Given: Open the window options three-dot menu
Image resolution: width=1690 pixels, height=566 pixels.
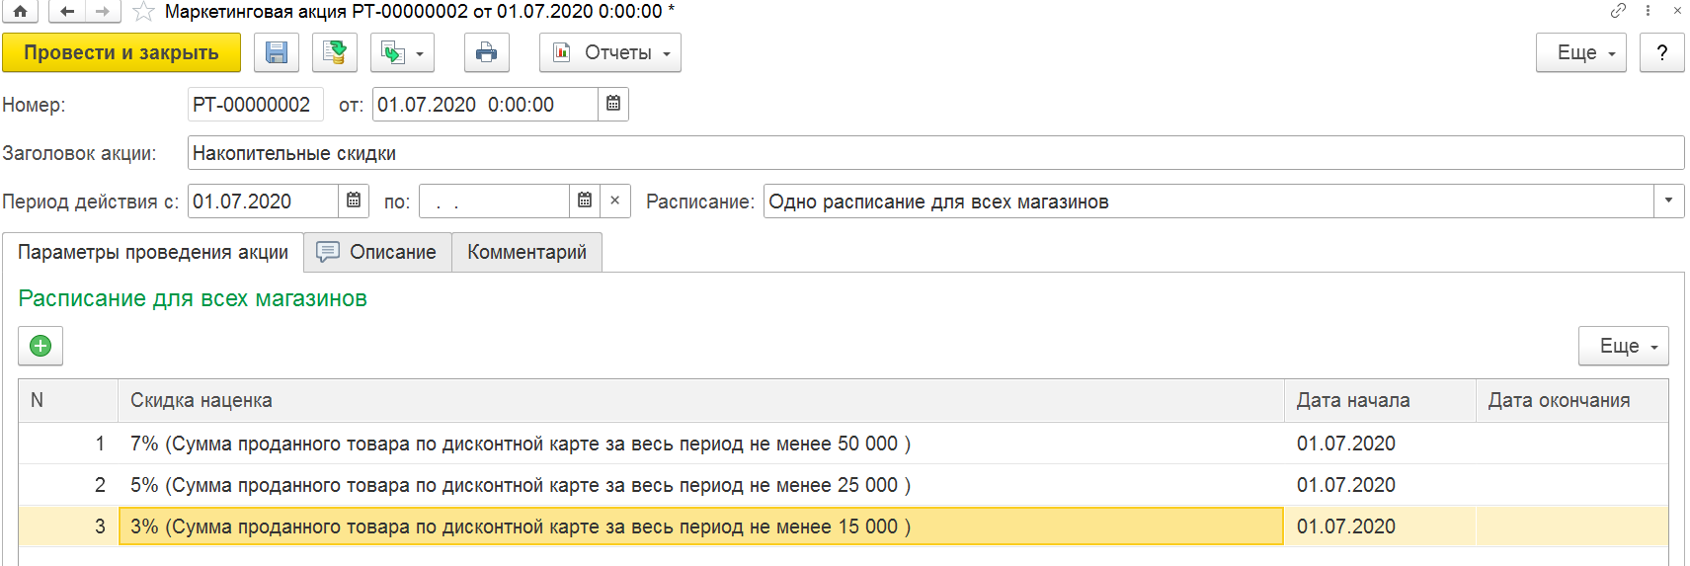Looking at the screenshot, I should [x=1648, y=10].
